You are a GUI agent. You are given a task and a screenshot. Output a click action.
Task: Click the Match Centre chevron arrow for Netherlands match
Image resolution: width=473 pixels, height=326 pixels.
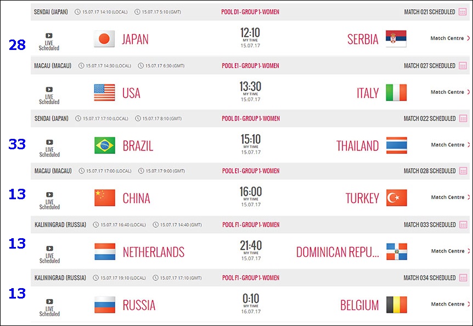click(x=469, y=251)
